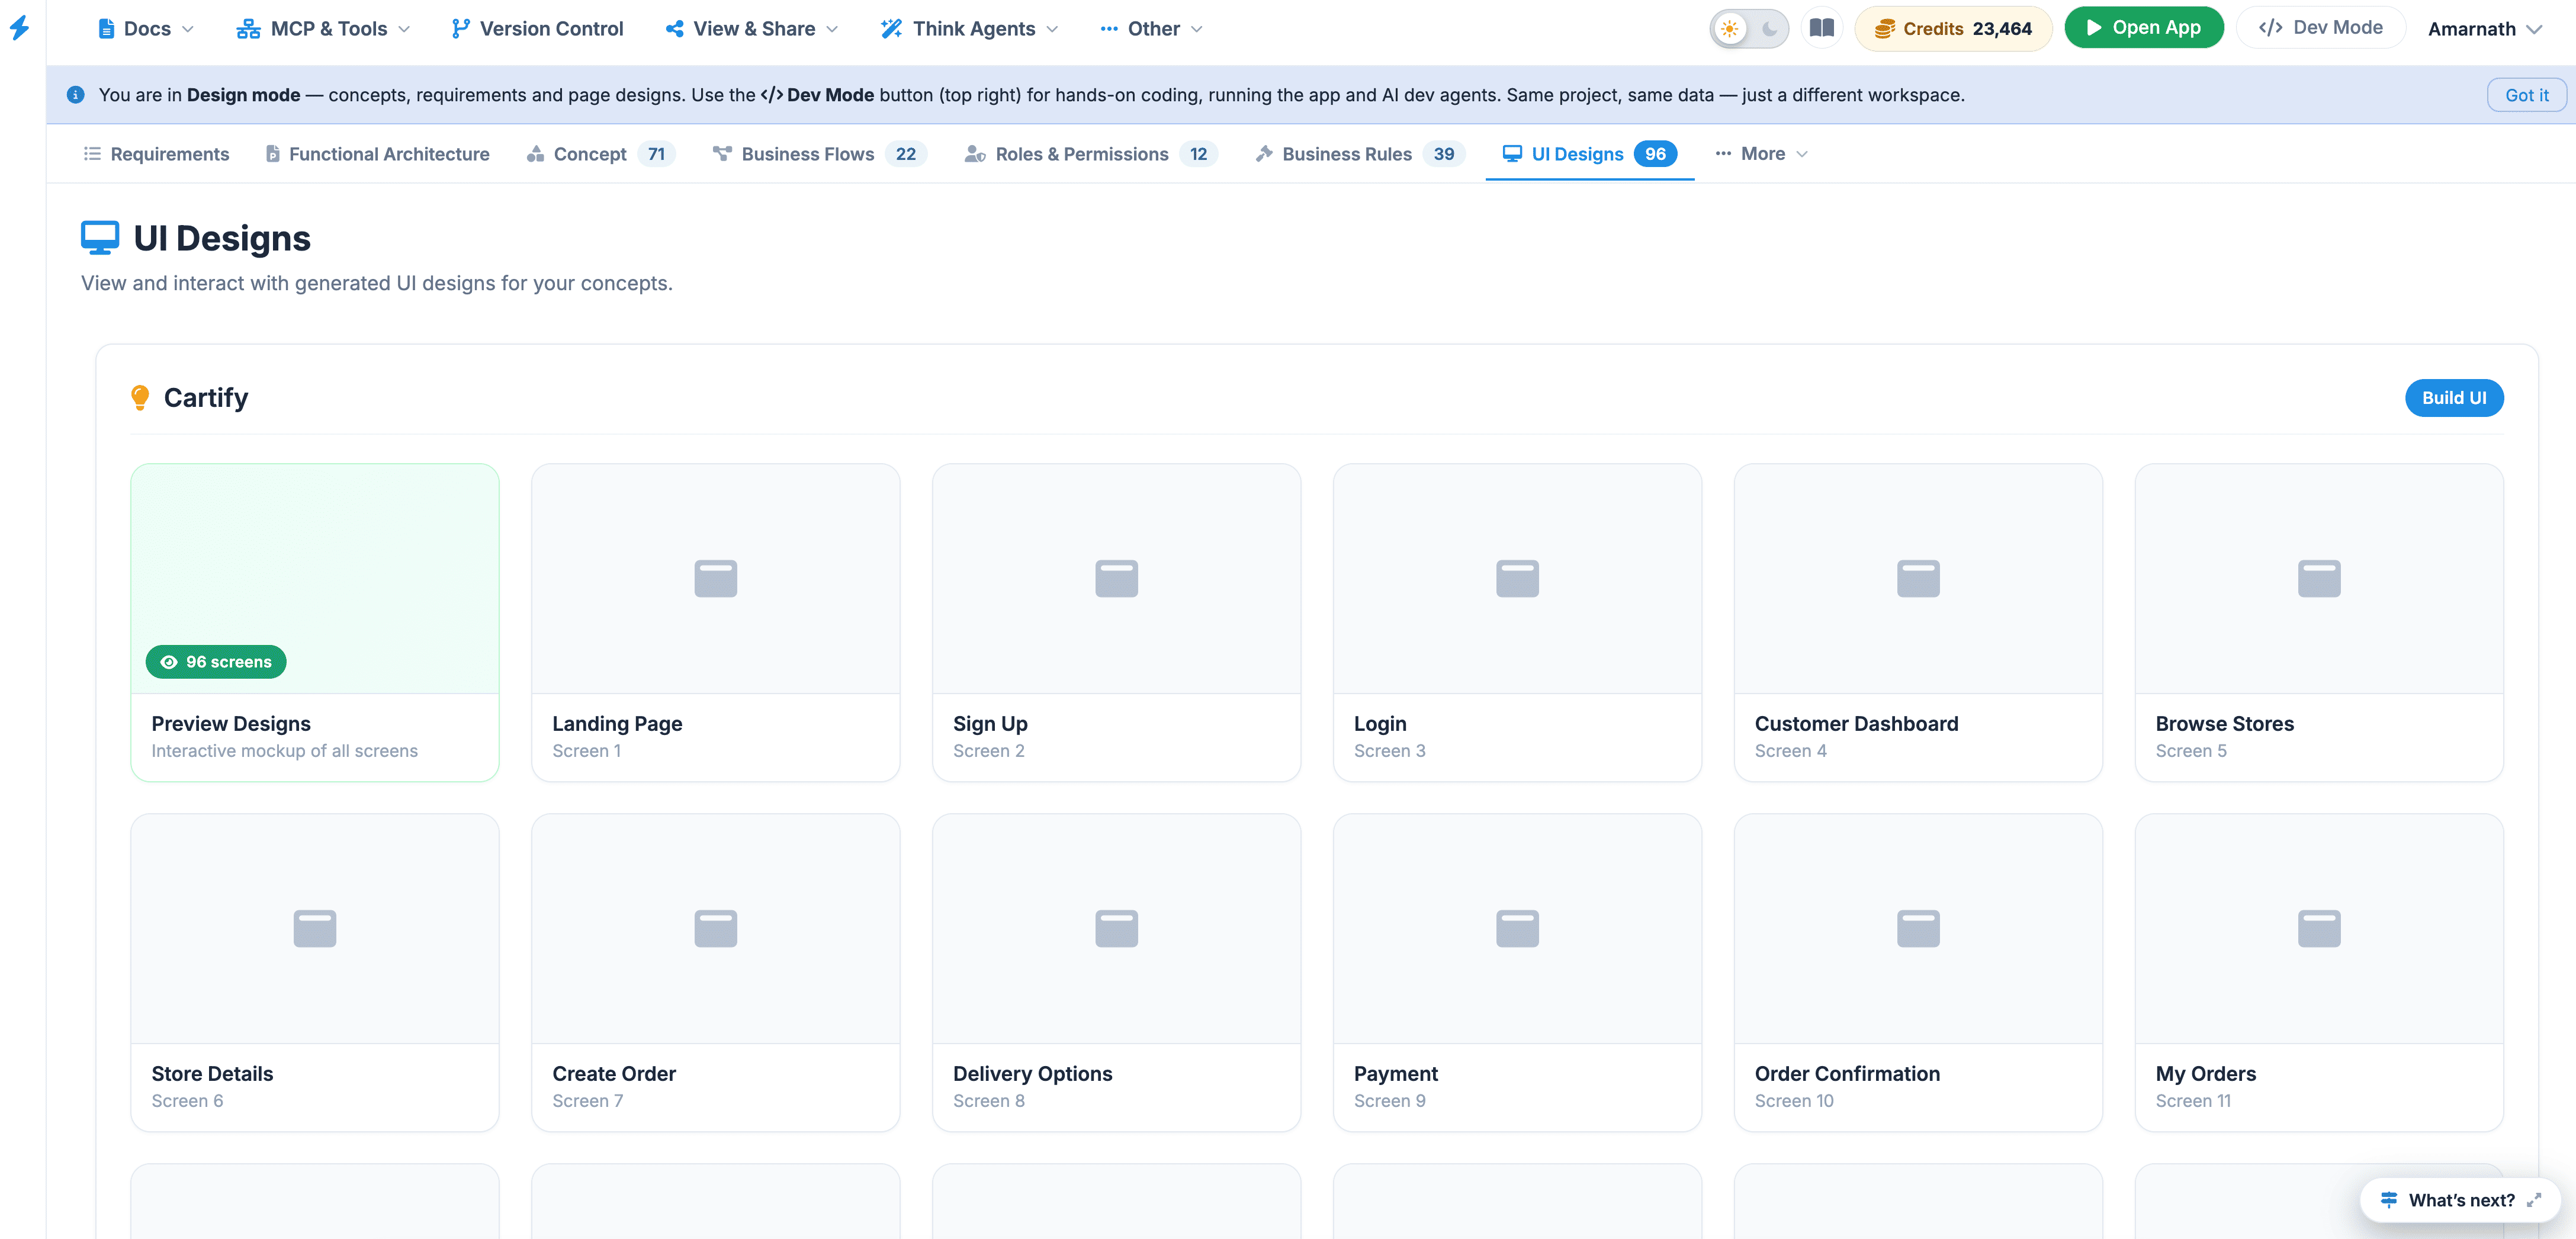
Task: Click the placeholder icon on Login card
Action: [x=1518, y=578]
